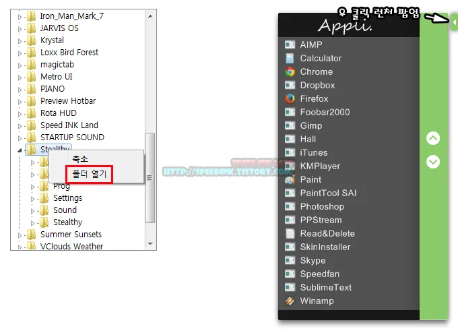458x335 pixels.
Task: Open Skype from the app list
Action: (x=313, y=260)
